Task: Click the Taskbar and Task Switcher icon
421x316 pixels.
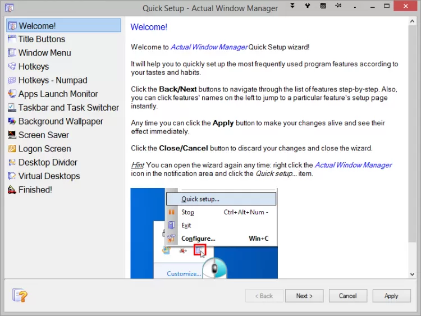Action: pos(12,107)
